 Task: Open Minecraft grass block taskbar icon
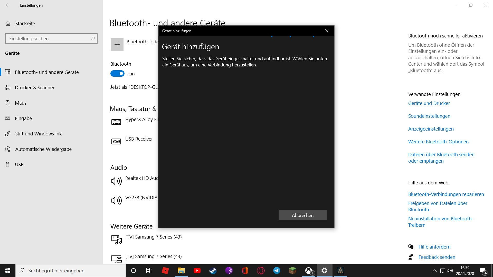[292, 271]
